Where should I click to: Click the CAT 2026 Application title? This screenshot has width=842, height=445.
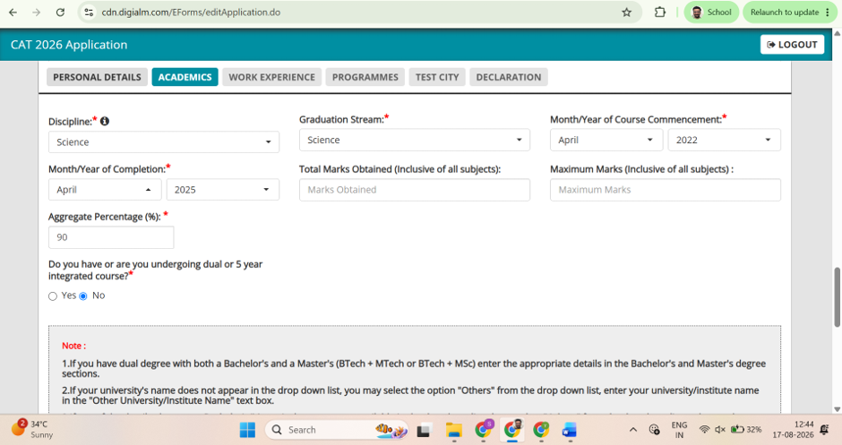click(x=69, y=45)
